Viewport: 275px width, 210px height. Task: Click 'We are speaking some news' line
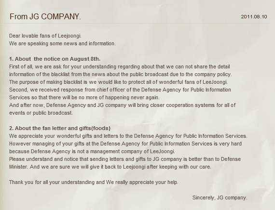pyautogui.click(x=62, y=43)
